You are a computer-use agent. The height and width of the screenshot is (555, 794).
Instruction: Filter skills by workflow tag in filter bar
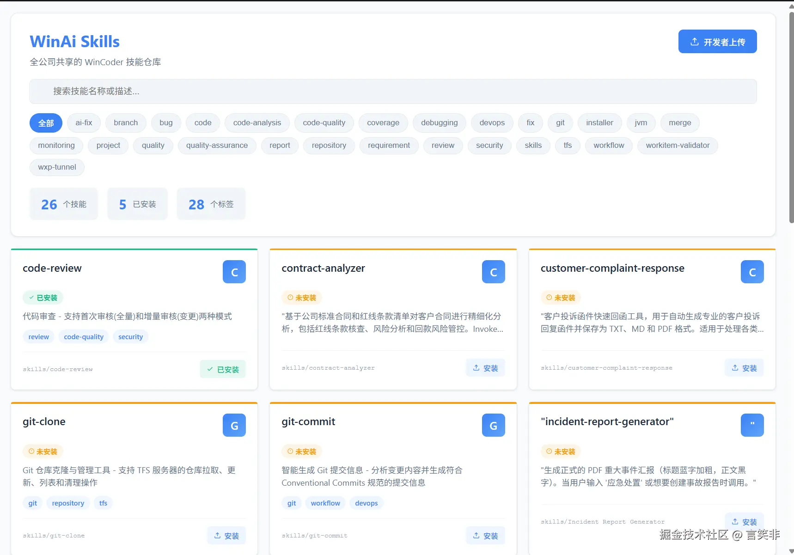609,146
